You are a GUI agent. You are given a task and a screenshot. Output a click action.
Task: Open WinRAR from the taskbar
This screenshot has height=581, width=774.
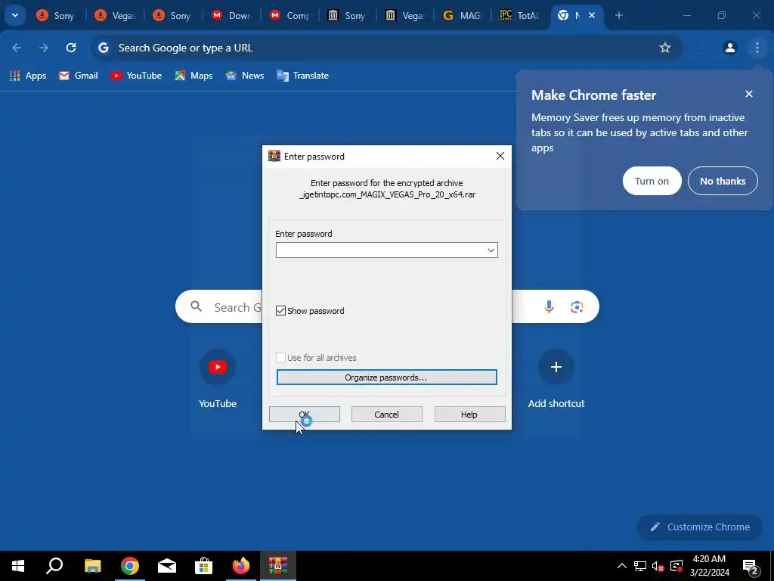click(x=278, y=566)
